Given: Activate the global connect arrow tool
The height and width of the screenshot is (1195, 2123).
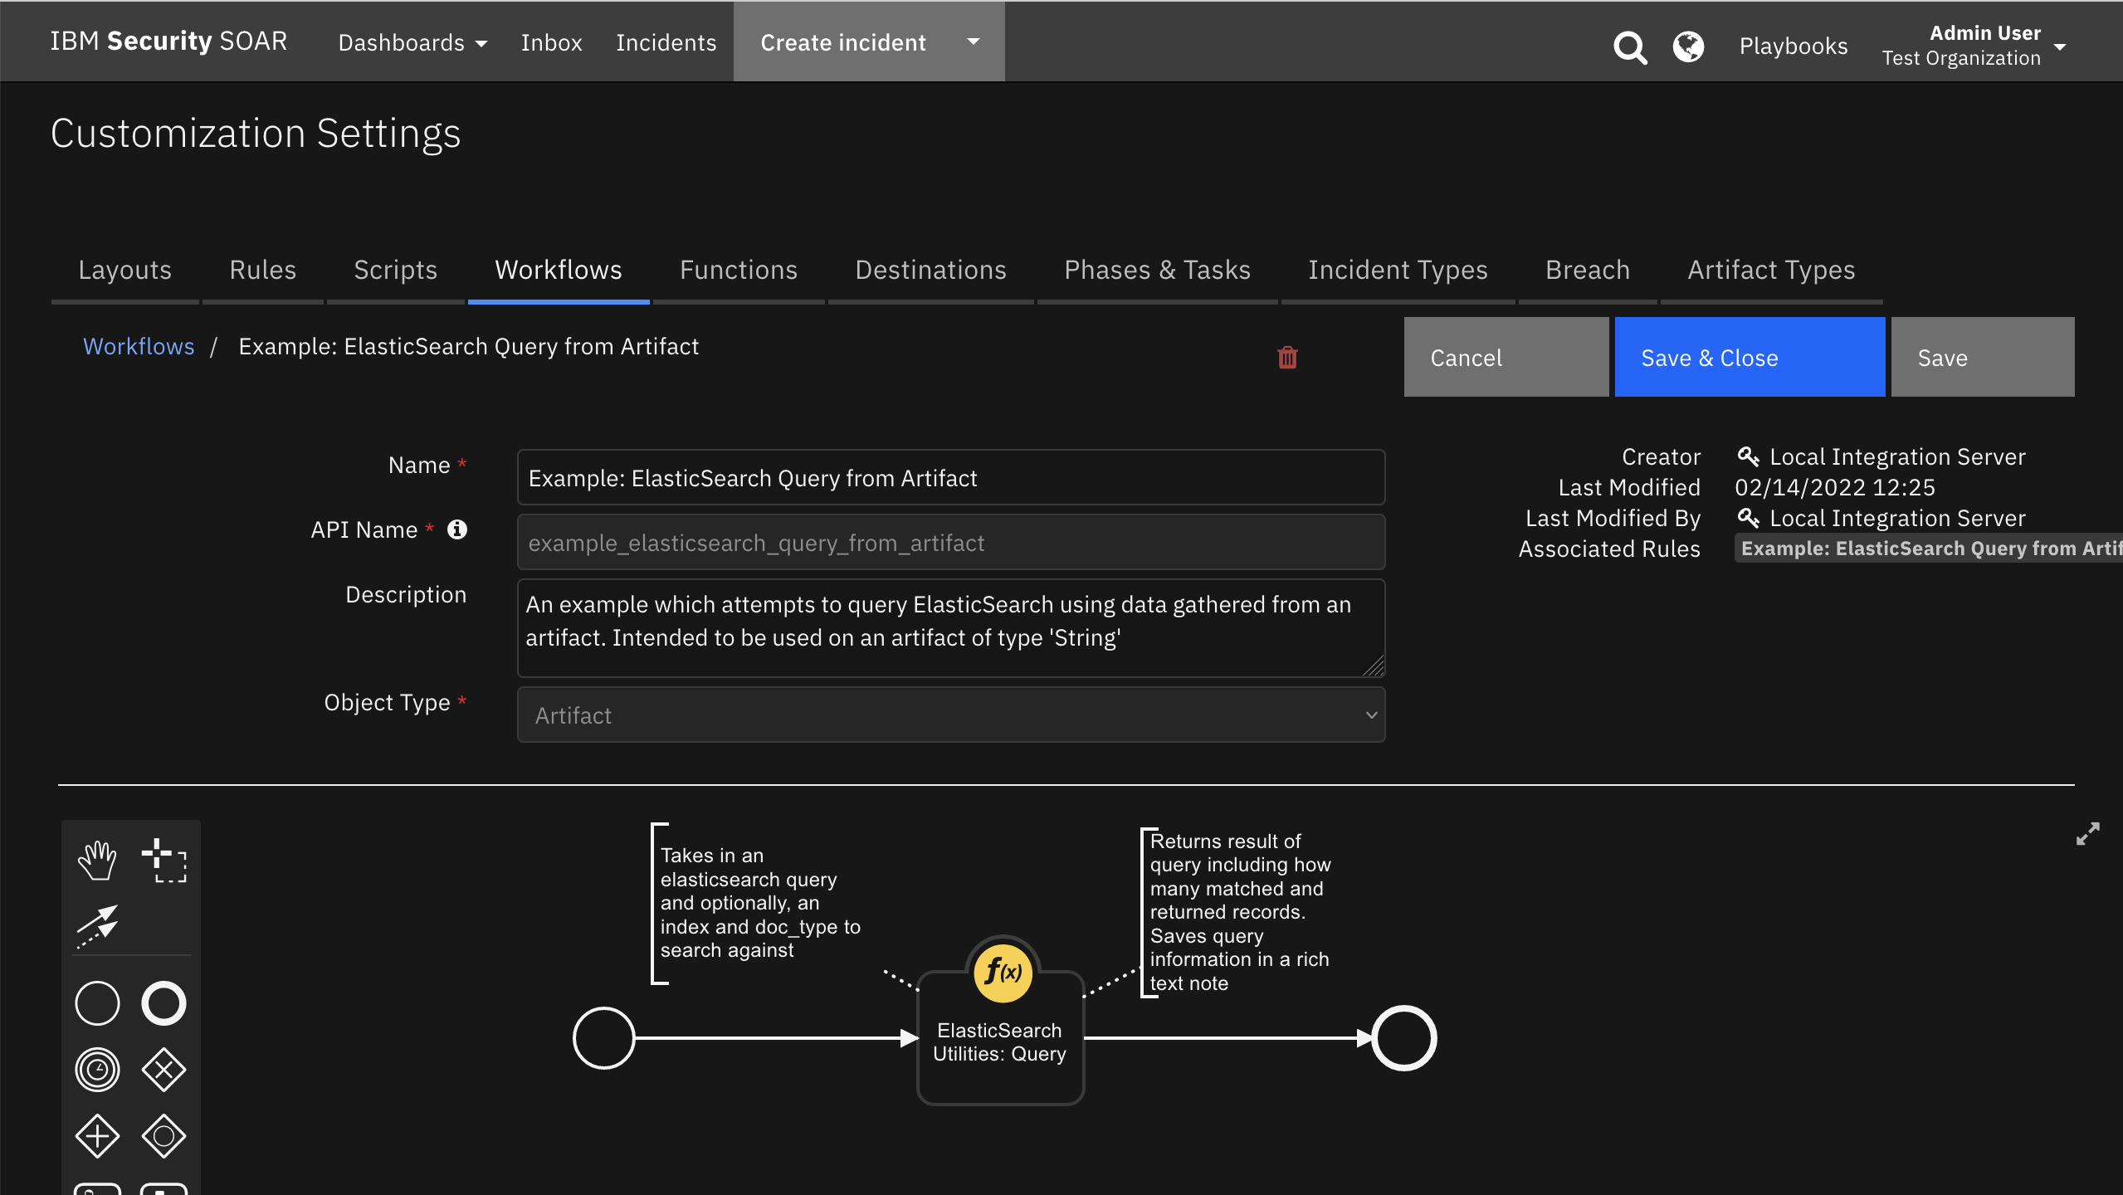Looking at the screenshot, I should pyautogui.click(x=97, y=926).
